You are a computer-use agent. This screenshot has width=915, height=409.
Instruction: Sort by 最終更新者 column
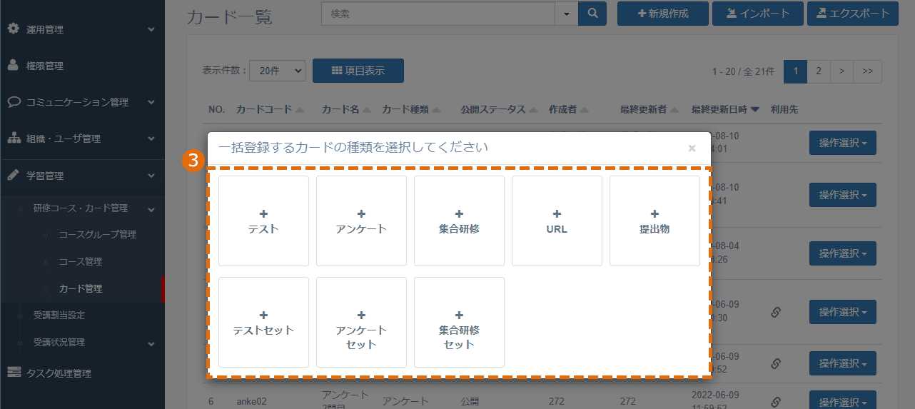[648, 110]
